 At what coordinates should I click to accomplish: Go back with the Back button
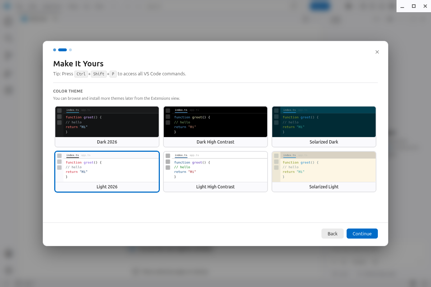[333, 234]
